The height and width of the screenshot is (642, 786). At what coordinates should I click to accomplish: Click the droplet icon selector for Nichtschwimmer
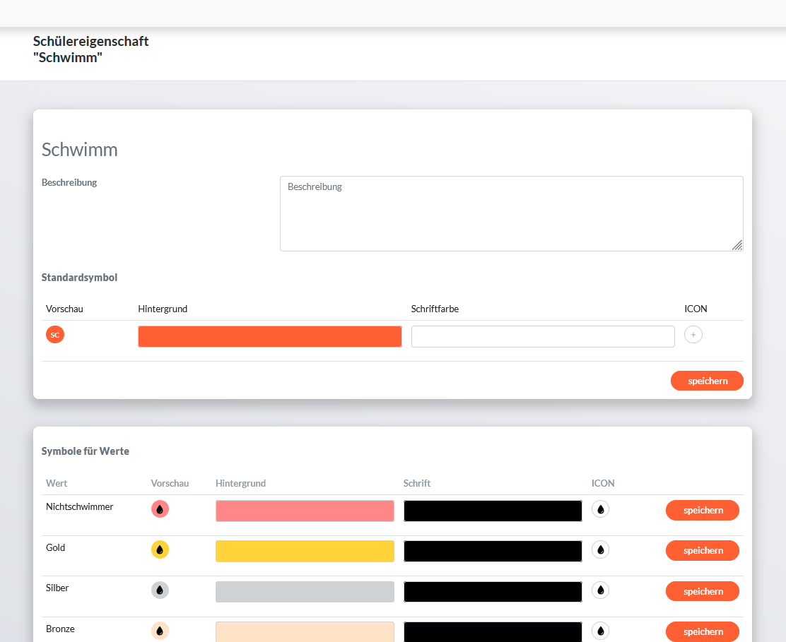coord(600,509)
